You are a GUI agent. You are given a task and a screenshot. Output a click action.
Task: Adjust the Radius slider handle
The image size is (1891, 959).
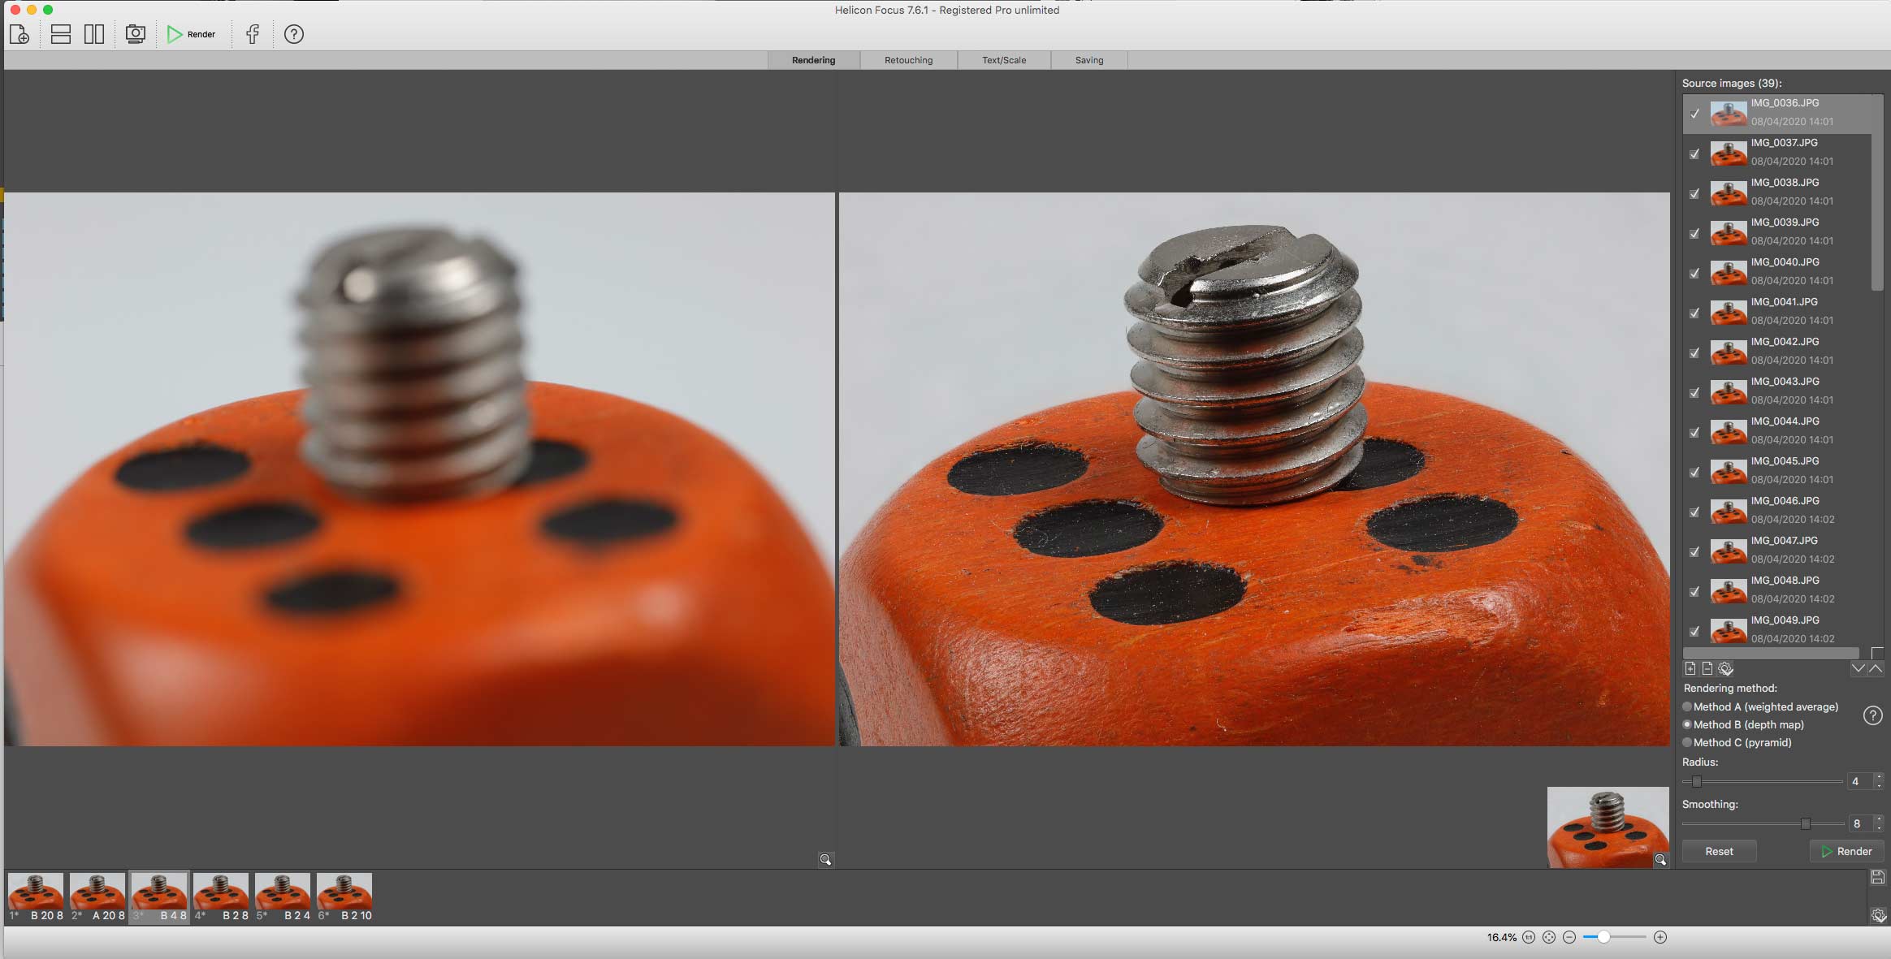[x=1696, y=781]
